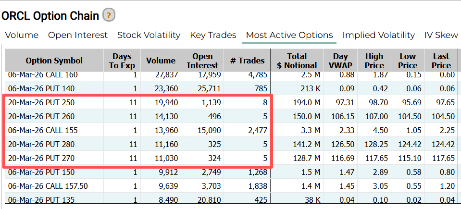Click the Open Interest column header

[202, 61]
